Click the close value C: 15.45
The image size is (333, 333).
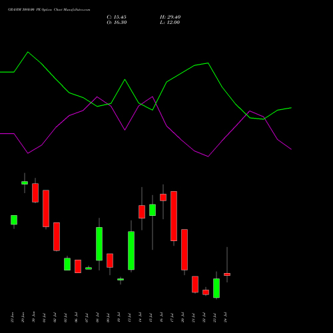(x=117, y=17)
